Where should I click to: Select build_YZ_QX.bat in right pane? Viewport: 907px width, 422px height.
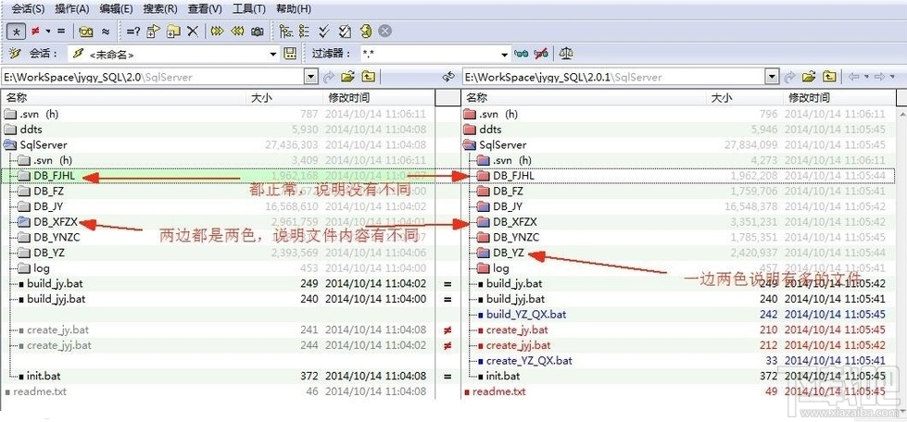(526, 315)
